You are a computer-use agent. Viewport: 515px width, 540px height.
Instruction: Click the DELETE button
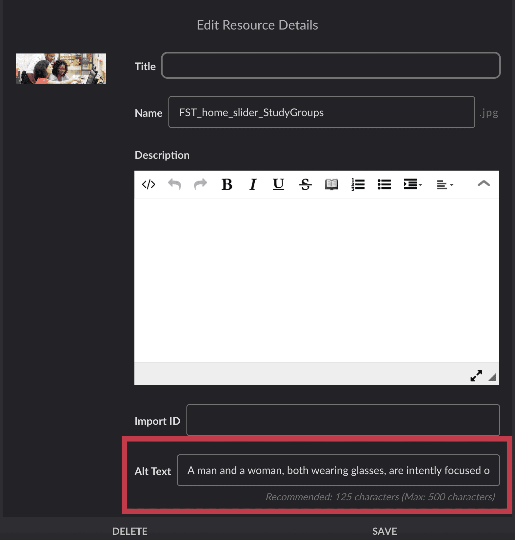pyautogui.click(x=130, y=531)
